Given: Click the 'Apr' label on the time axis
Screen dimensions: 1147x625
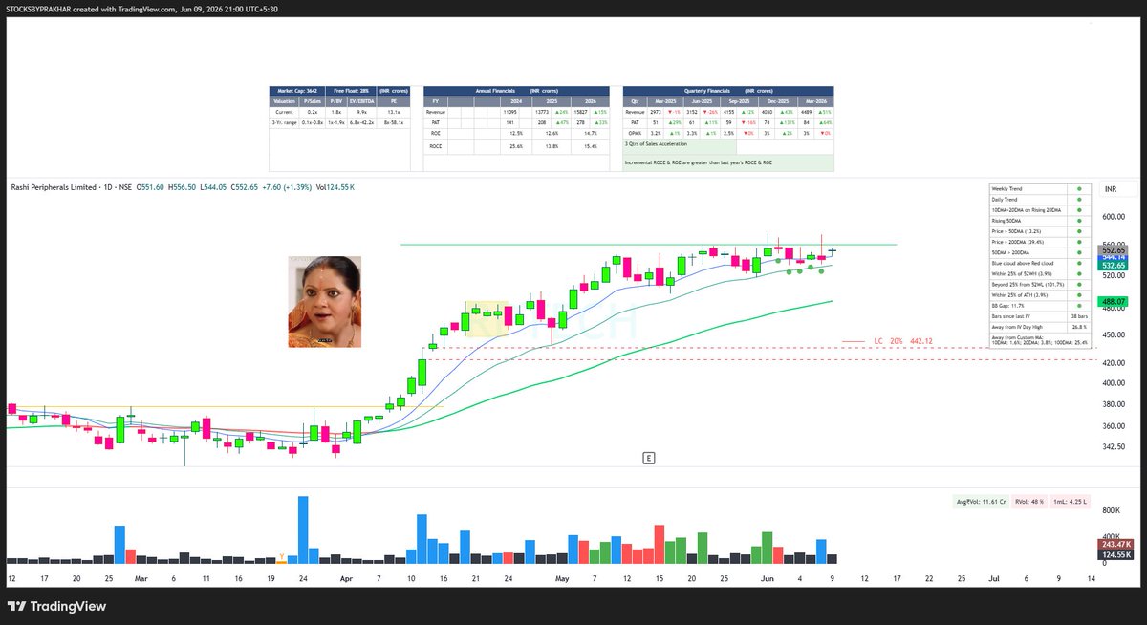Looking at the screenshot, I should [344, 578].
